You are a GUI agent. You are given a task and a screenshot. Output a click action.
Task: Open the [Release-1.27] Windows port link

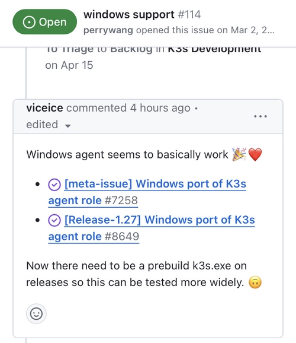tap(152, 228)
